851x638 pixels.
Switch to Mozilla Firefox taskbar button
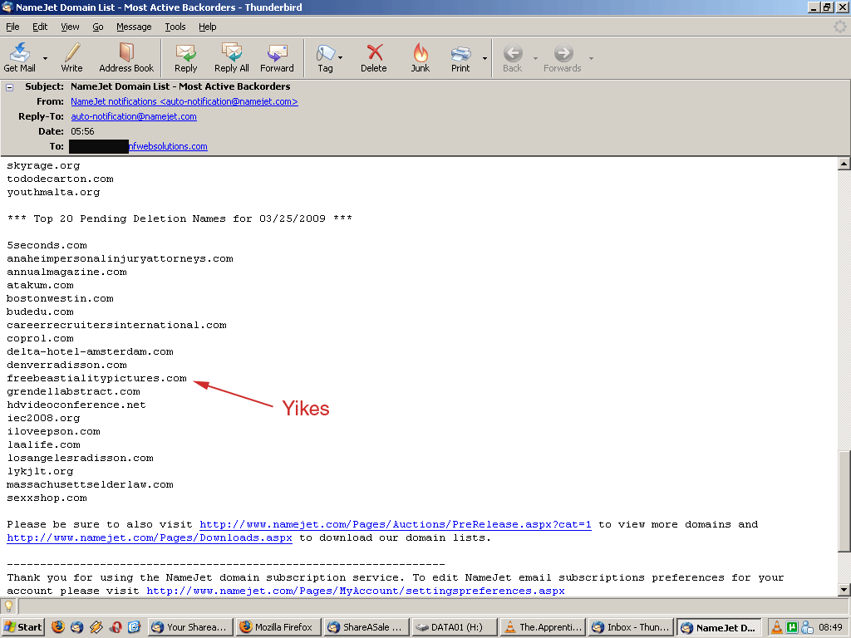coord(276,627)
